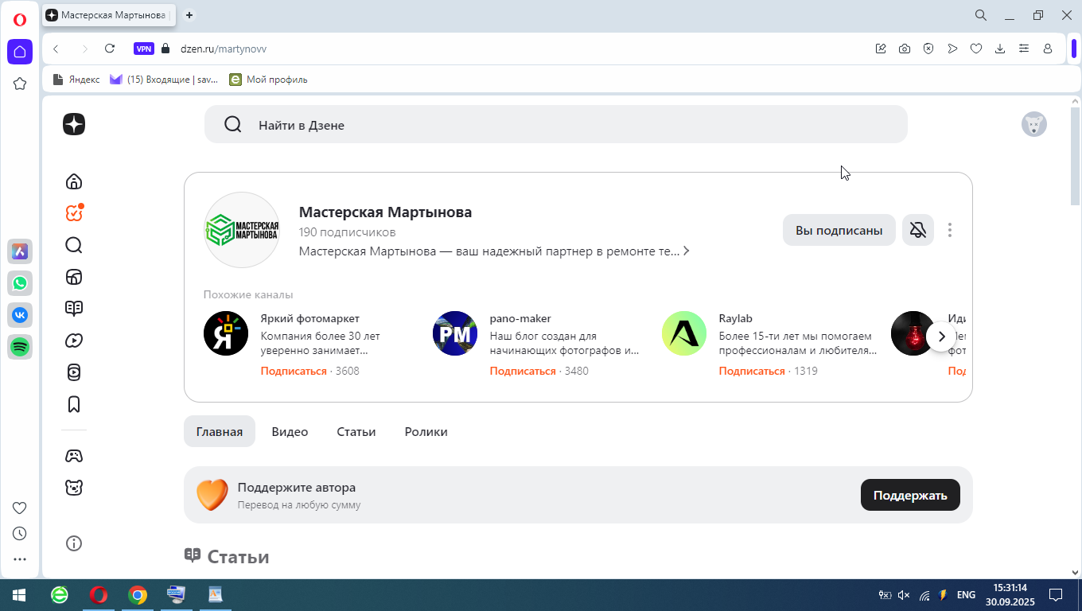Click the "190 подписчиков" text
This screenshot has width=1082, height=611.
(x=347, y=232)
